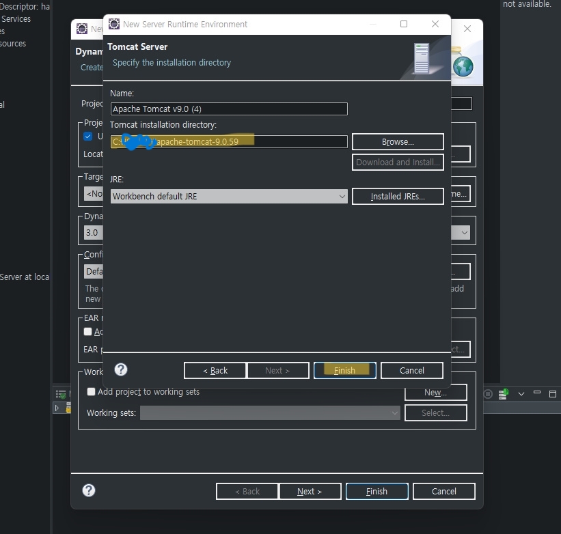Image resolution: width=561 pixels, height=534 pixels.
Task: Browse for Tomcat installation directory
Action: pyautogui.click(x=398, y=142)
